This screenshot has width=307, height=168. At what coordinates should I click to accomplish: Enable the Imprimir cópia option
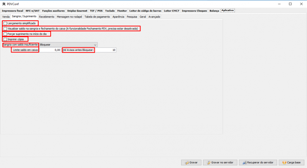(5, 39)
